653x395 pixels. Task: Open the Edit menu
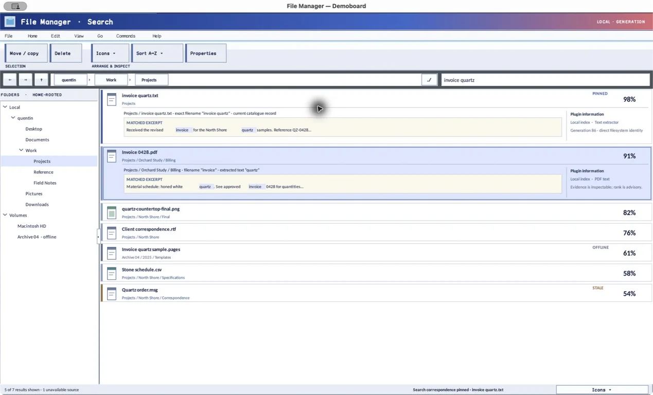(56, 36)
